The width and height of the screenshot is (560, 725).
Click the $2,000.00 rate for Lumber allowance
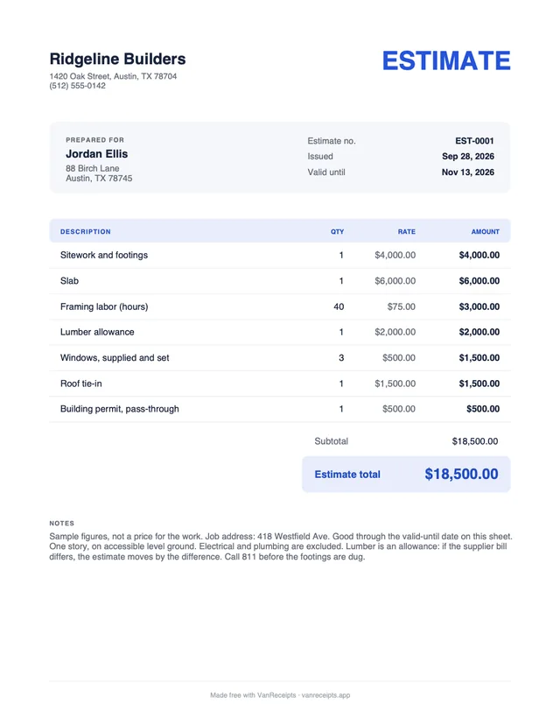coord(395,332)
